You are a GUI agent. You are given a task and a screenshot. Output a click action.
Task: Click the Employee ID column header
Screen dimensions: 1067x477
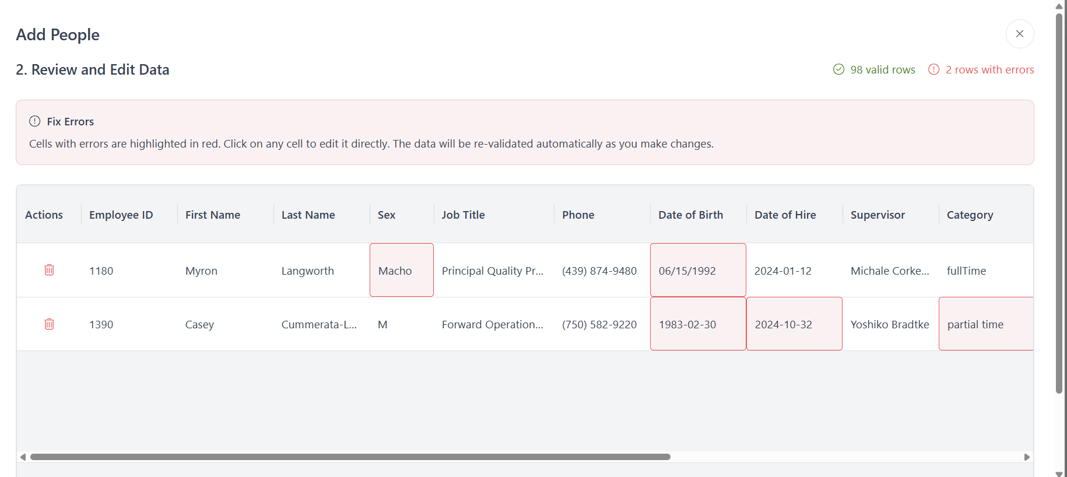121,215
